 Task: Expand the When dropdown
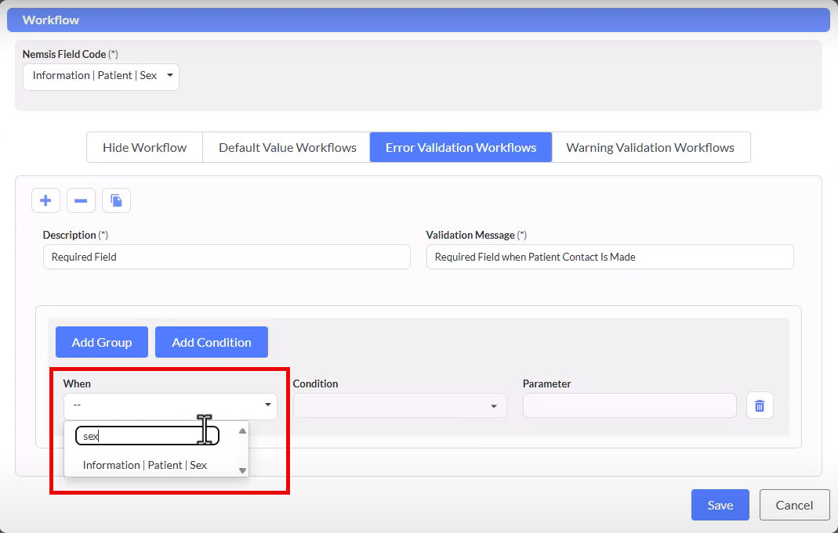(170, 405)
